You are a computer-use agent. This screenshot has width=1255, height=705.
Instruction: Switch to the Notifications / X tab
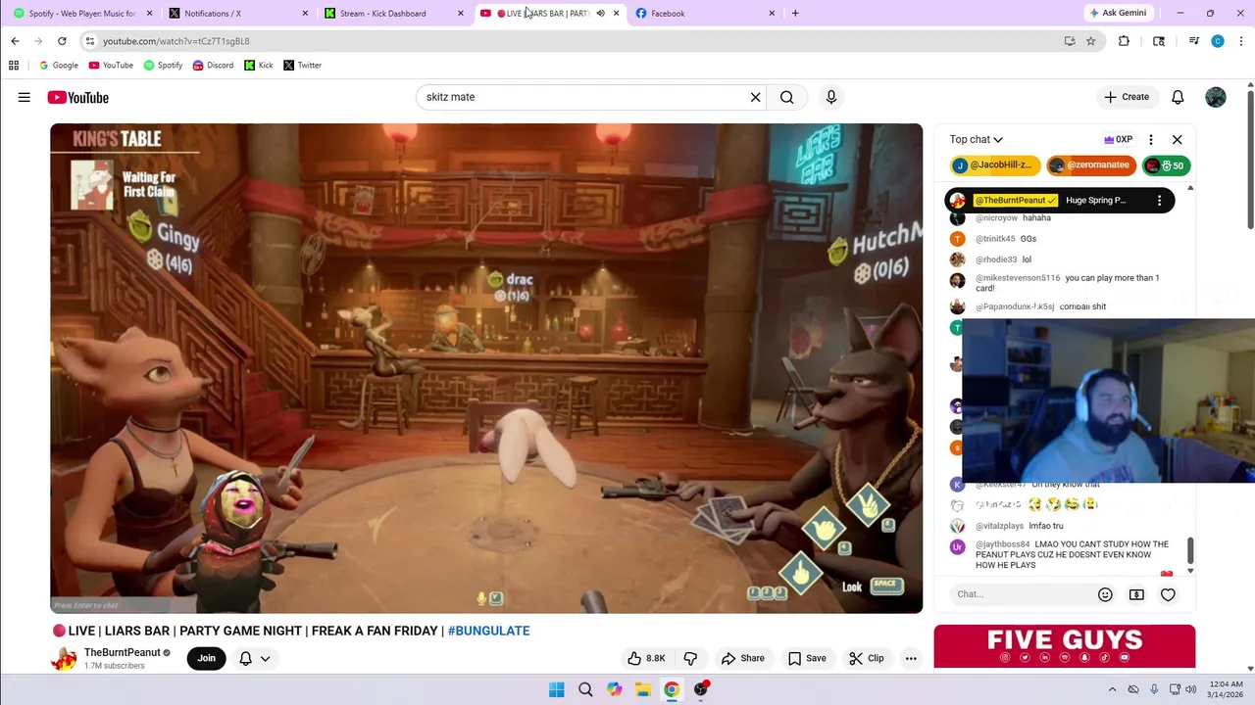point(238,13)
